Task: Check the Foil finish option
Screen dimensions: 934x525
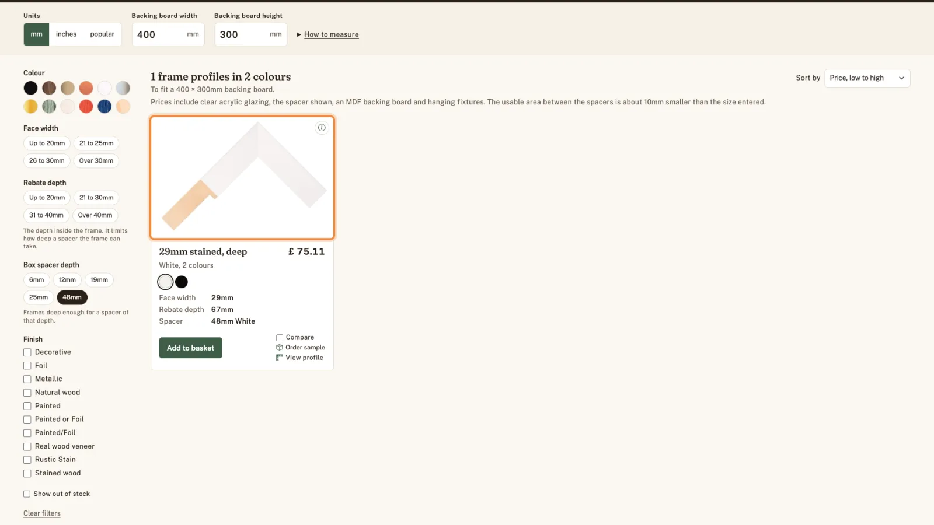Action: coord(27,366)
